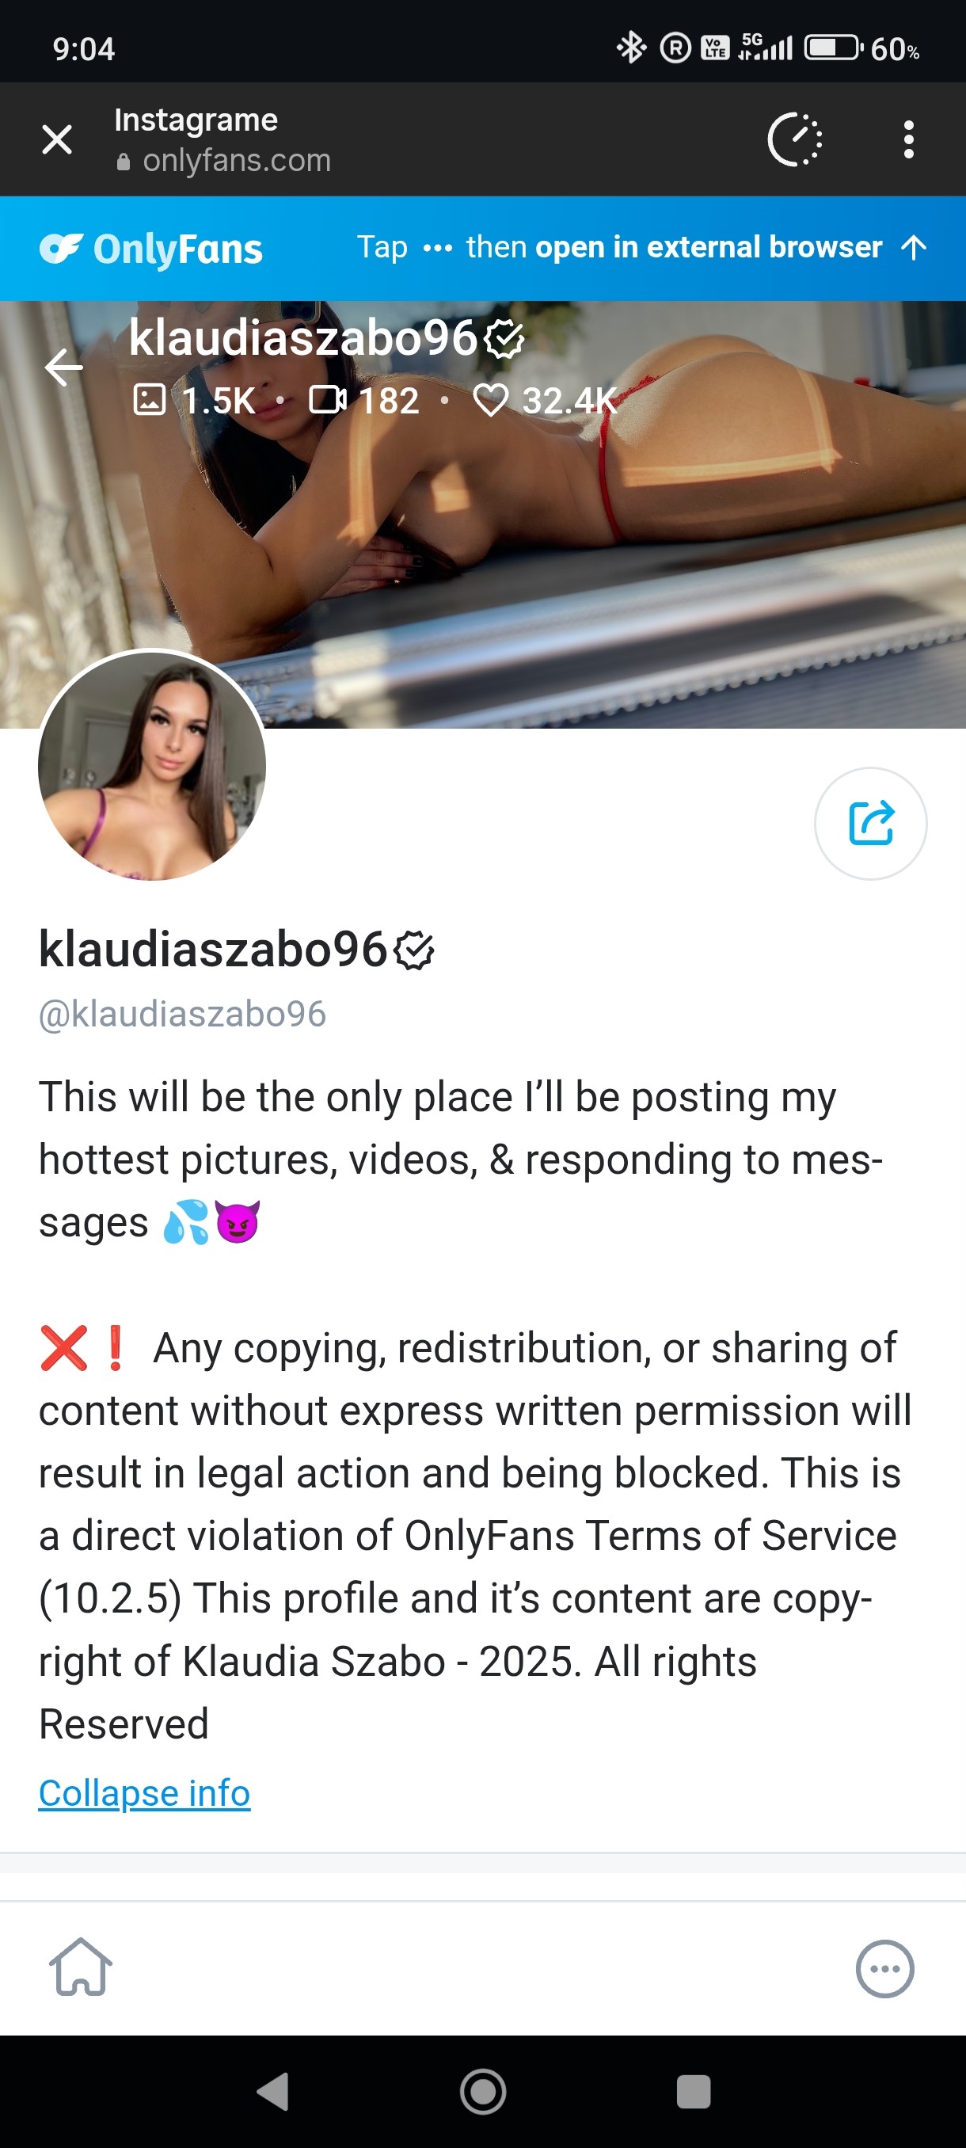Tap the heart likes count 32.4K

(545, 400)
